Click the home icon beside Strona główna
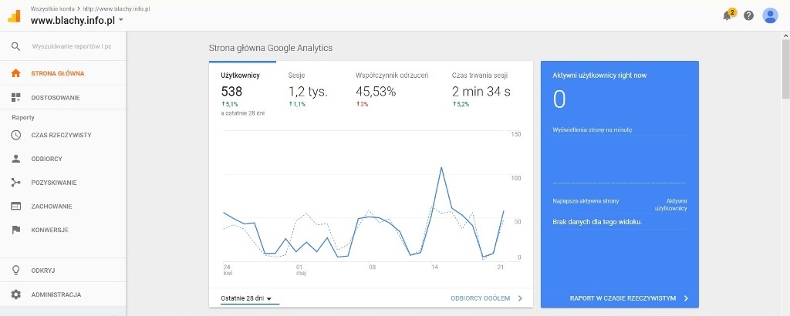 [16, 73]
